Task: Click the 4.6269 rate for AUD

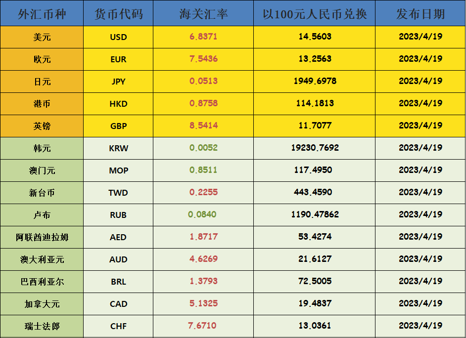Action: [x=203, y=259]
